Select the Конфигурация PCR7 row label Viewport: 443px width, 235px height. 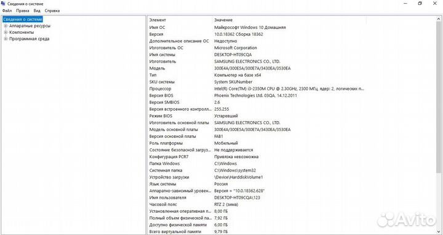(x=169, y=157)
